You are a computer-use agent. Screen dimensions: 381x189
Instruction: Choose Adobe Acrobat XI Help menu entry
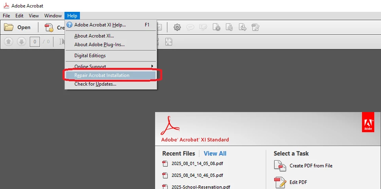click(111, 25)
